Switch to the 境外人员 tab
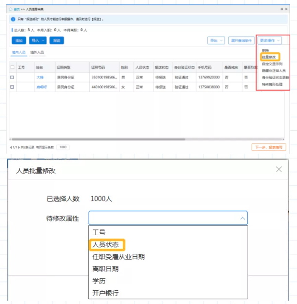The height and width of the screenshot is (304, 297). click(37, 52)
